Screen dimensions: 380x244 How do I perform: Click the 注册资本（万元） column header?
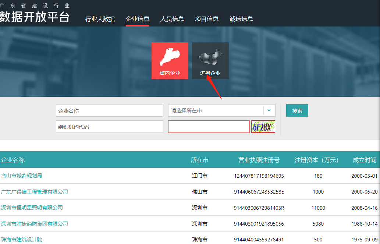pyautogui.click(x=318, y=160)
